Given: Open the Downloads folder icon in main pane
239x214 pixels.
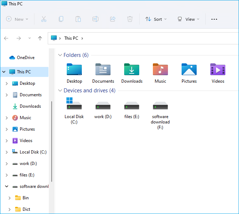Looking at the screenshot, I should 132,70.
